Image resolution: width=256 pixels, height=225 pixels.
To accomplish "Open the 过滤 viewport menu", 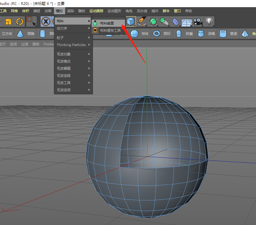I will (25, 44).
